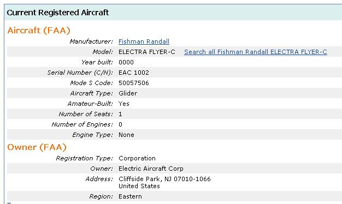The height and width of the screenshot is (204, 342).
Task: Click the United States address line
Action: 139,186
